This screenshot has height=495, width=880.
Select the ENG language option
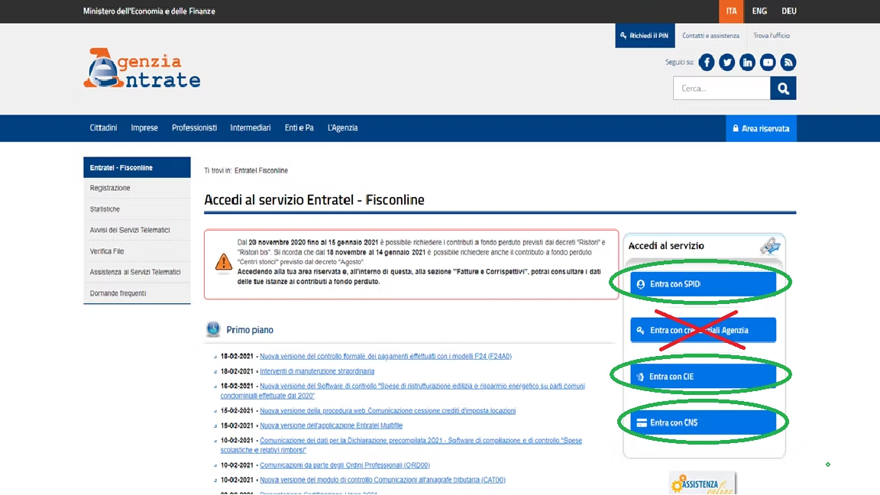coord(759,11)
